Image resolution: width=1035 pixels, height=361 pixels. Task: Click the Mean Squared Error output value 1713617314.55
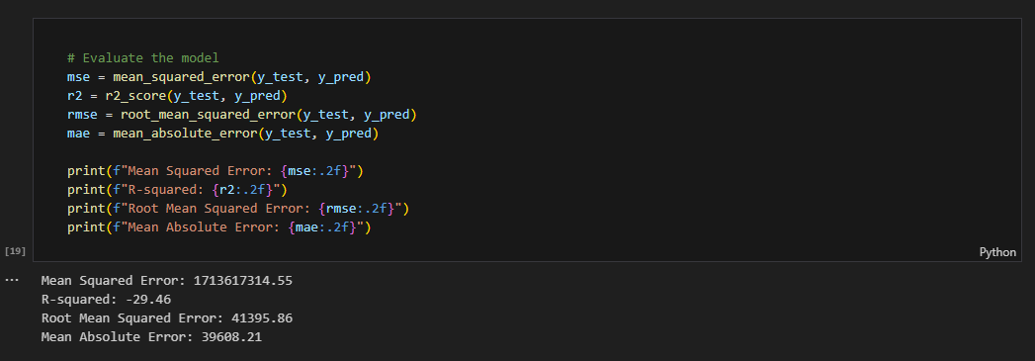[x=243, y=281]
